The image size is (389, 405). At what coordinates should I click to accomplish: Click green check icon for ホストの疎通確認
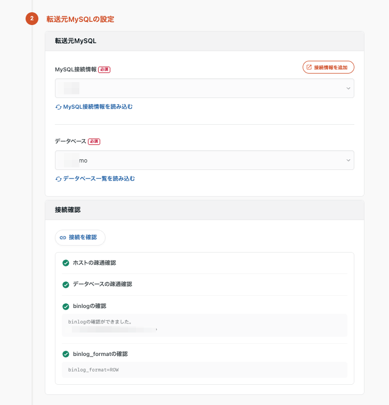pyautogui.click(x=66, y=263)
